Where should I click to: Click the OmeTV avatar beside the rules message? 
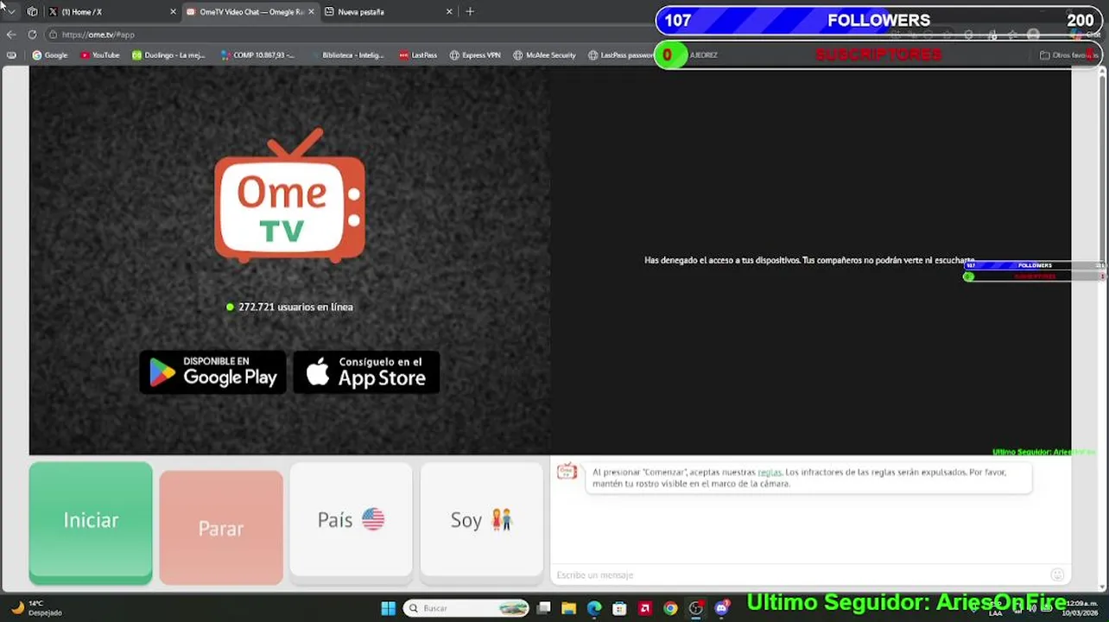coord(567,471)
